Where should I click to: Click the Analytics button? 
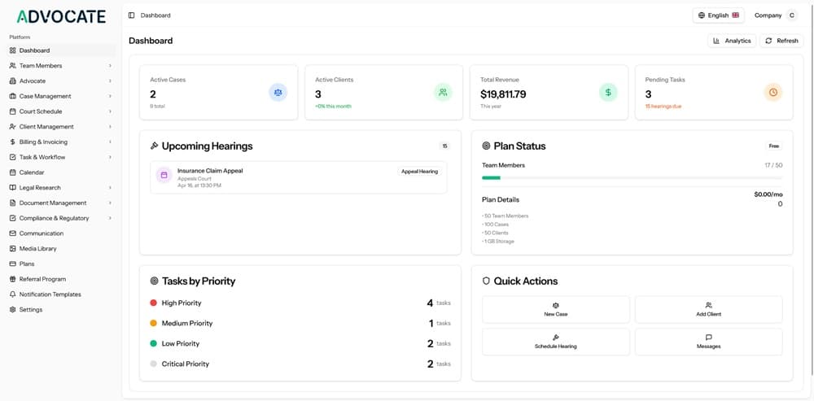[732, 41]
